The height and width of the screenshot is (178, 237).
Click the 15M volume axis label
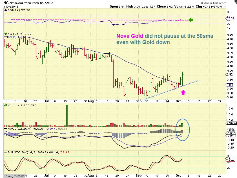(230, 108)
